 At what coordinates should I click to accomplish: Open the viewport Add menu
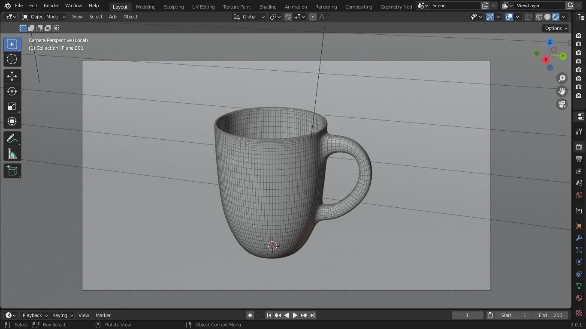point(113,17)
